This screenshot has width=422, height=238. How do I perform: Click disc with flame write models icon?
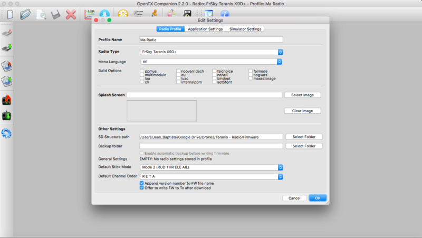click(7, 66)
